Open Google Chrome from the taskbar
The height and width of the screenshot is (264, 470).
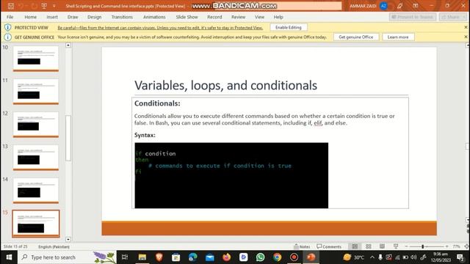pyautogui.click(x=277, y=257)
